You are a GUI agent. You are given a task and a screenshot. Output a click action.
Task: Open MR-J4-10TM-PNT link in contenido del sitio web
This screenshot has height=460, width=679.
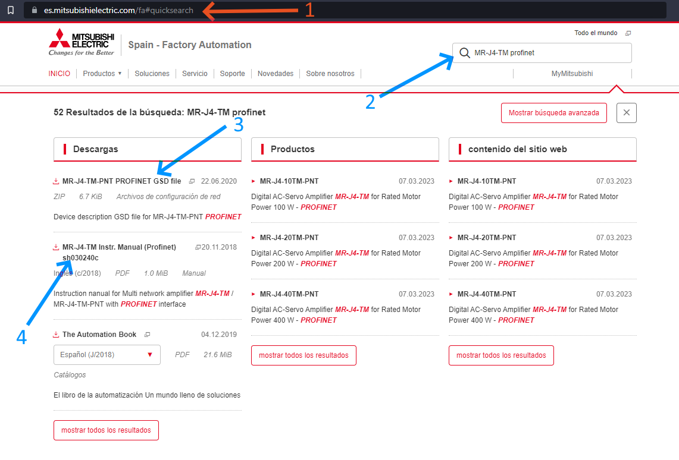[x=487, y=181]
